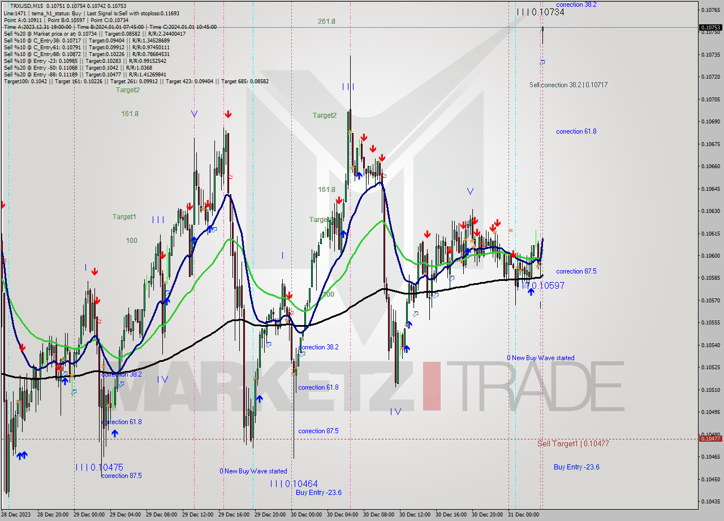Click the '28 Dec 2023' time axis label
Image resolution: width=724 pixels, height=521 pixels.
click(x=15, y=515)
